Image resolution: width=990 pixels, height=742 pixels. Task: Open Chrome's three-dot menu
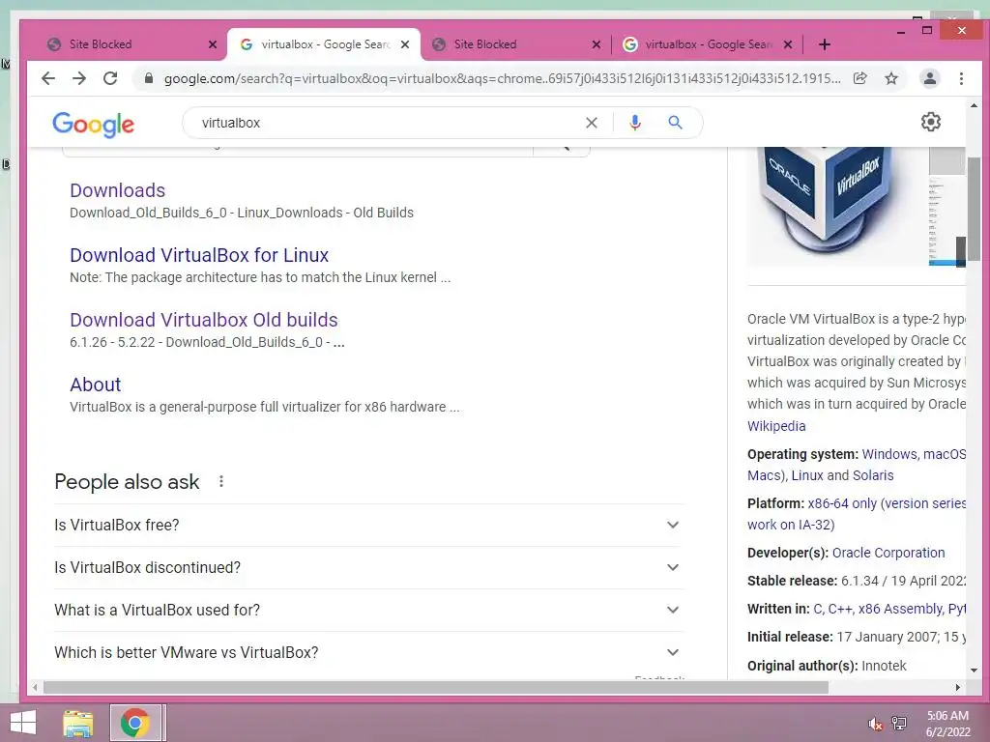coord(961,78)
